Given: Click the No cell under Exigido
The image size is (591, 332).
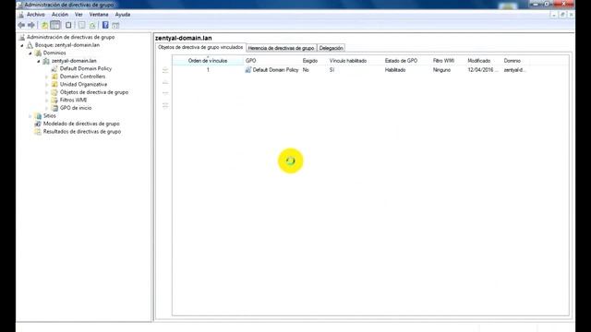Looking at the screenshot, I should coord(306,70).
